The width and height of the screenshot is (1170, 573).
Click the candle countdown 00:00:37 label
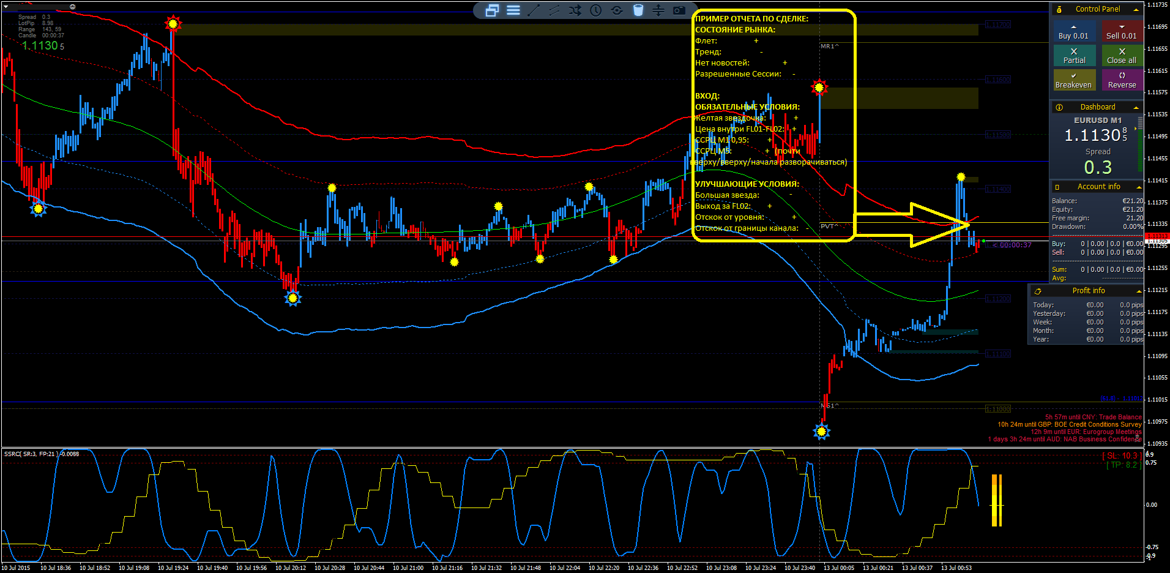click(x=1012, y=245)
